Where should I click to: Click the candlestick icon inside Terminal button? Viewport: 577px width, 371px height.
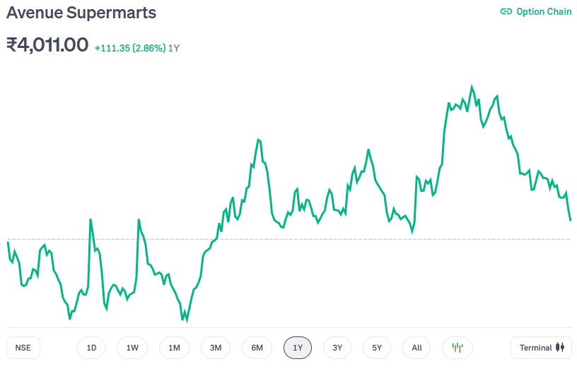pyautogui.click(x=560, y=348)
